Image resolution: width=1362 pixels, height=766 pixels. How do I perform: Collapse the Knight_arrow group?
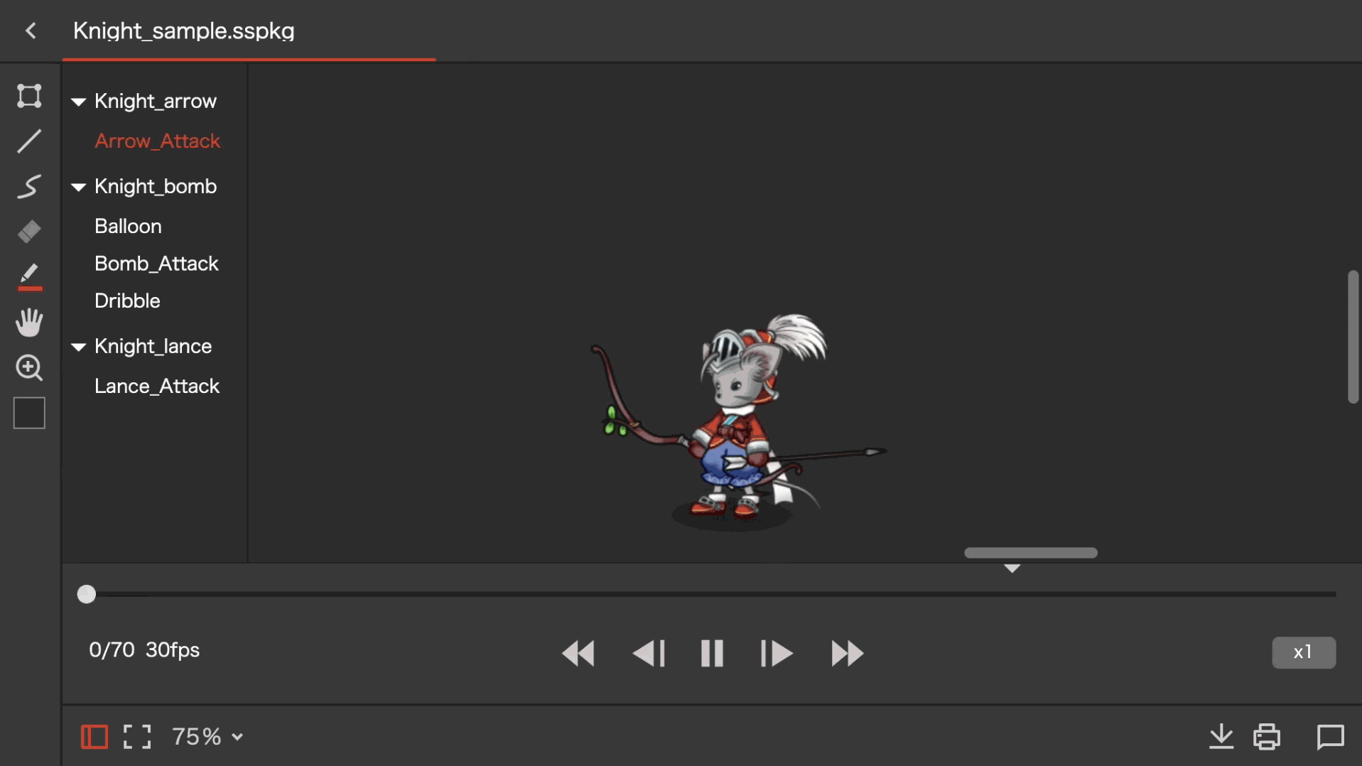click(x=78, y=101)
